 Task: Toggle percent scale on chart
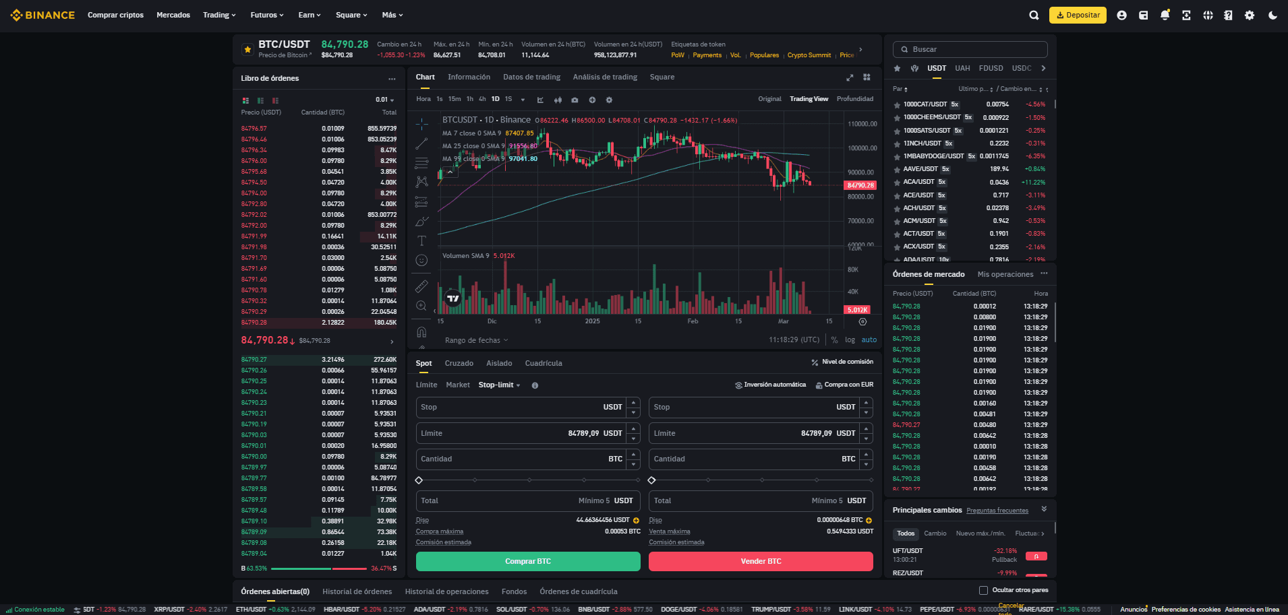[x=834, y=340]
